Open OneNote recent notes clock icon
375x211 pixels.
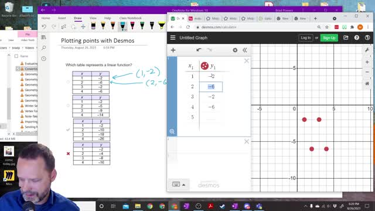pos(44,59)
